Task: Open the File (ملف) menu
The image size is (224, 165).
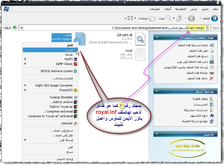Action: (215, 9)
